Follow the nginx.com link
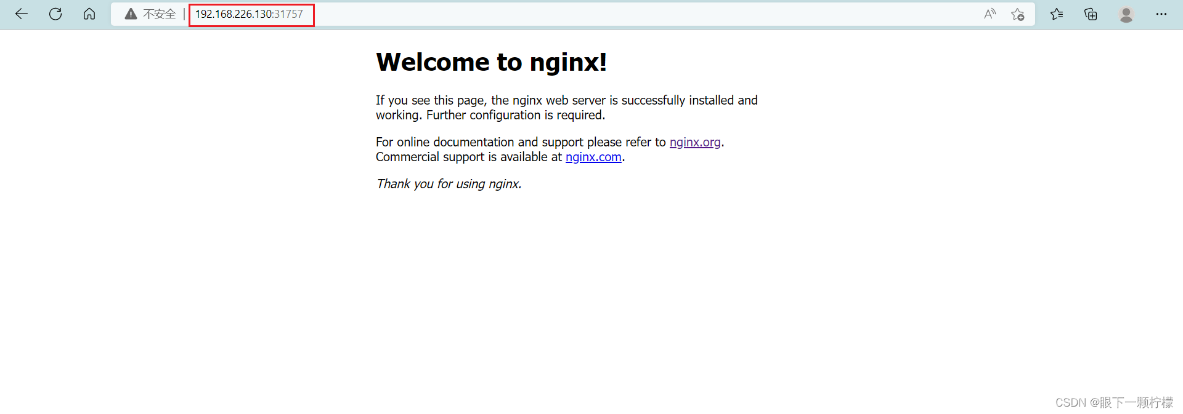Screen dimensions: 1183x414 pyautogui.click(x=593, y=157)
